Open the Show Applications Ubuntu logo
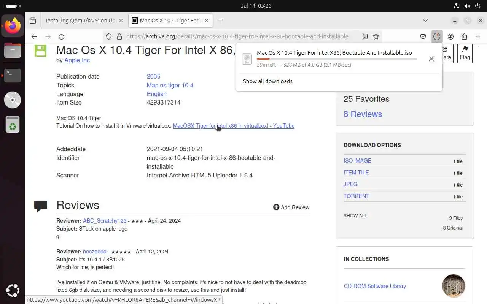The height and width of the screenshot is (304, 487). coord(13,291)
